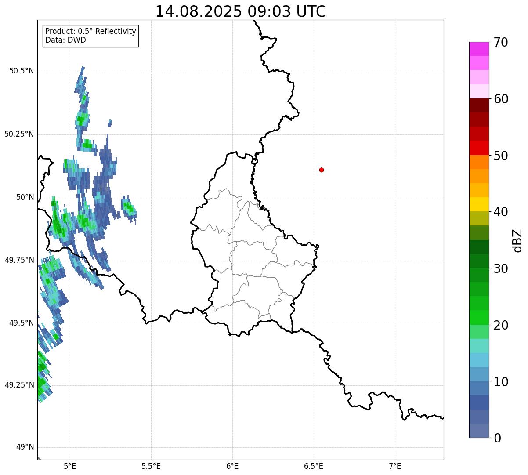
Task: Pick the turquoise swatch above the light-blue swatch
Action: tap(479, 346)
